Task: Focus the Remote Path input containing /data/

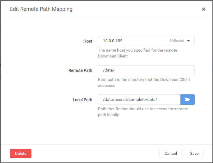Action: point(146,70)
